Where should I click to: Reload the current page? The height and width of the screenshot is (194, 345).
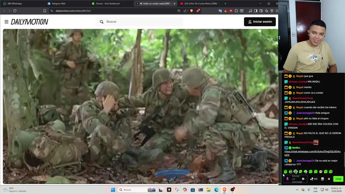pos(15,11)
